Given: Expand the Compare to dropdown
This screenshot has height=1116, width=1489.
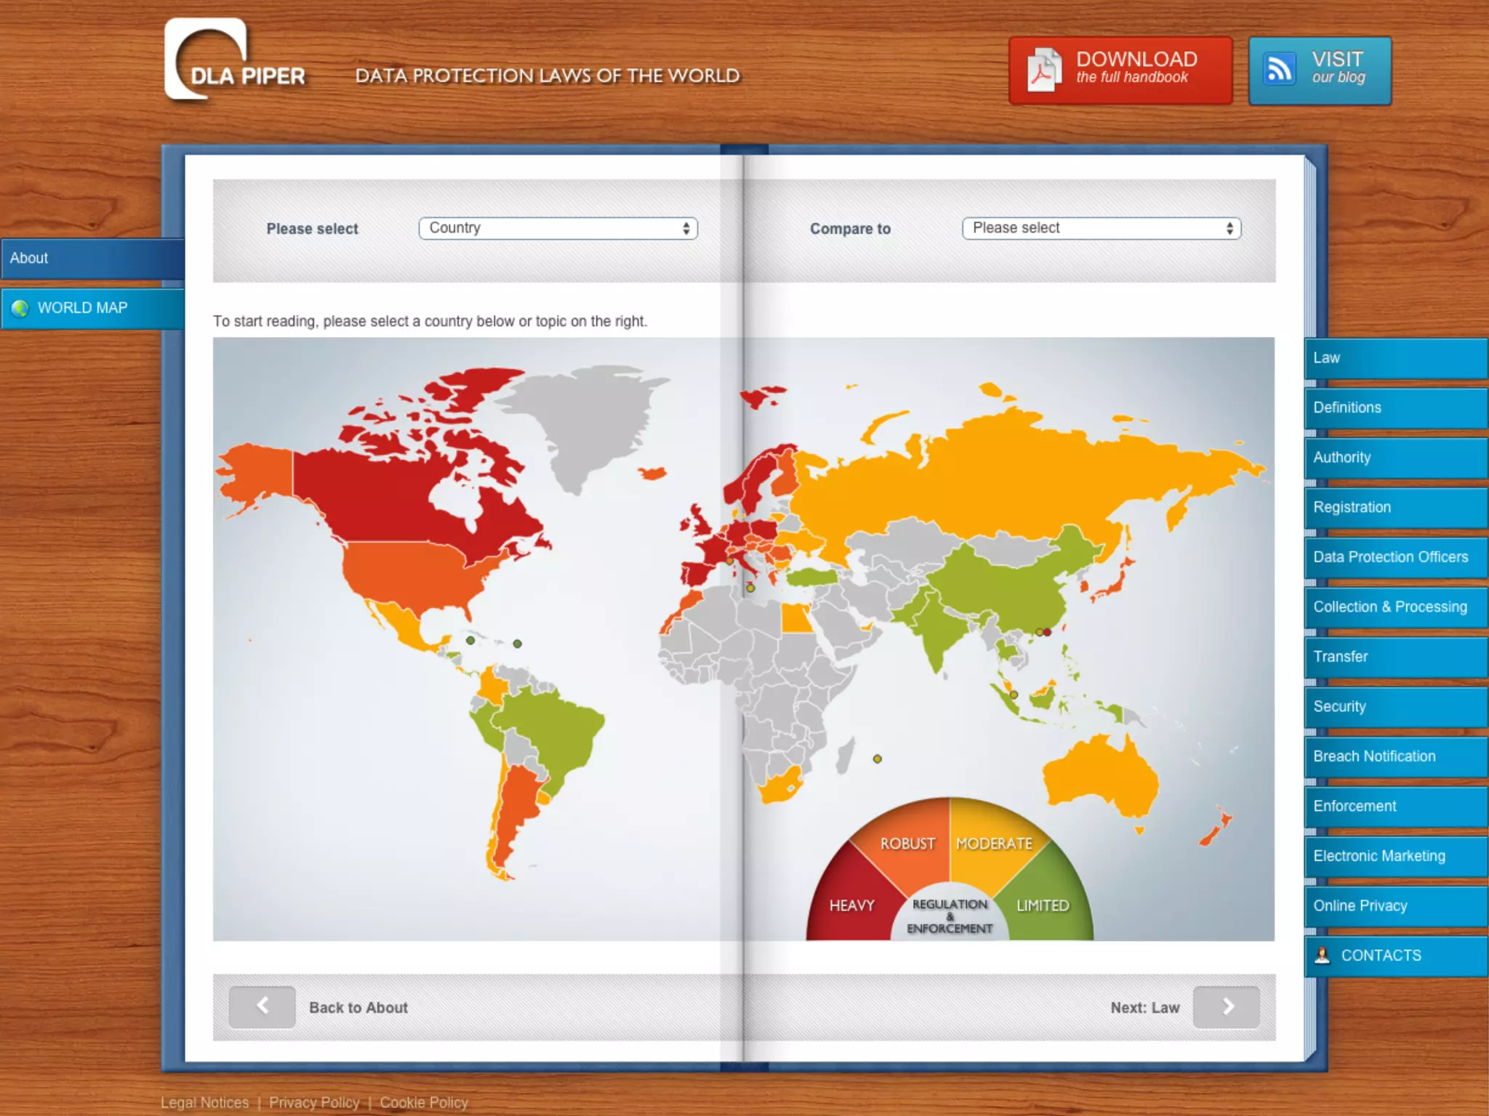Looking at the screenshot, I should [1101, 228].
